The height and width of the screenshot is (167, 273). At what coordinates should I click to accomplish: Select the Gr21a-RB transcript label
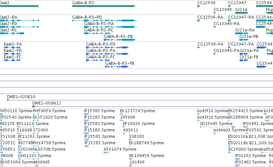[249, 37]
